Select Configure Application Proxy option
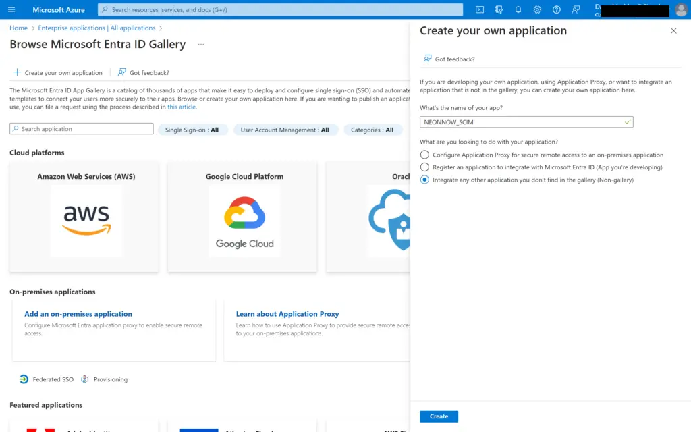The image size is (691, 432). [424, 155]
